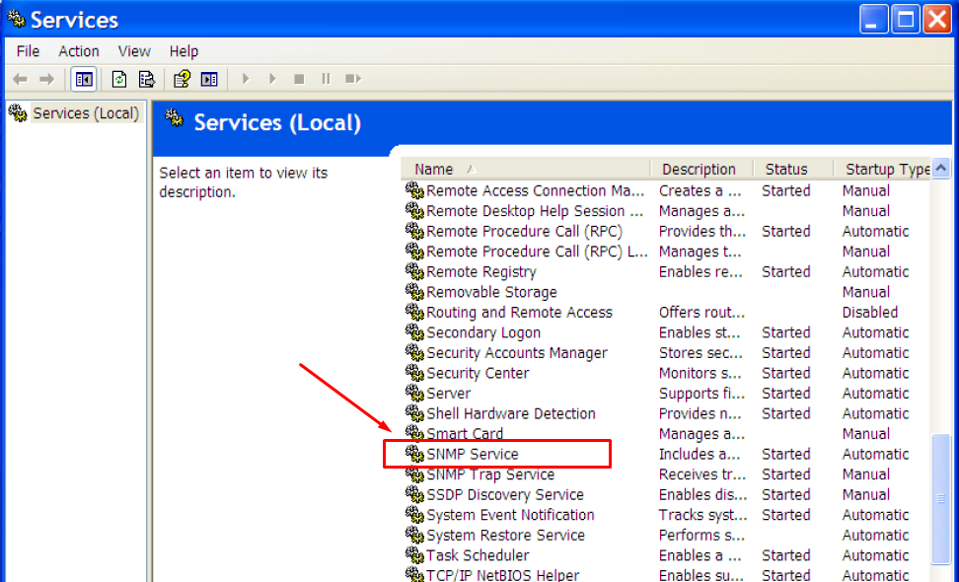Sort the list by Status column header
This screenshot has height=582, width=959.
786,170
